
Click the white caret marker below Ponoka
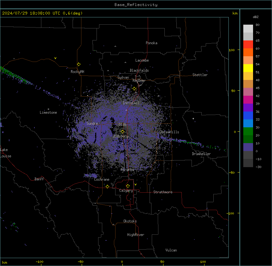(x=115, y=46)
